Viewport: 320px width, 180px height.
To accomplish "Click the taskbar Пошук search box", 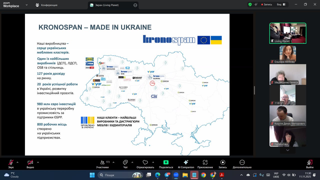I will (120, 175).
